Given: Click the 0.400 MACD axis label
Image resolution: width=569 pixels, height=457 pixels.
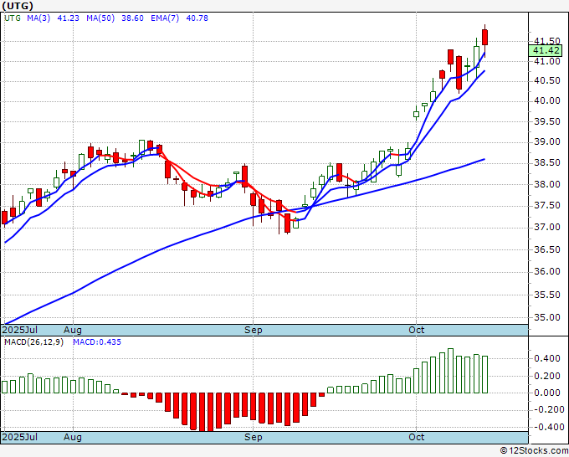Looking at the screenshot, I should (x=547, y=358).
